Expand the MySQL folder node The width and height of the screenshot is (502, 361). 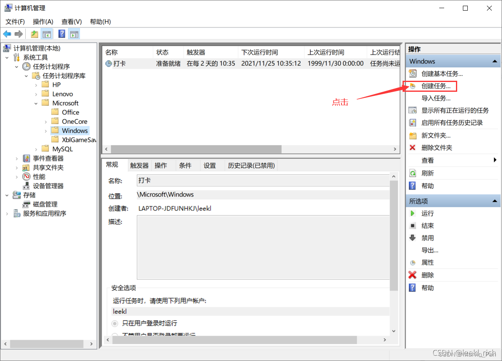[x=36, y=149]
